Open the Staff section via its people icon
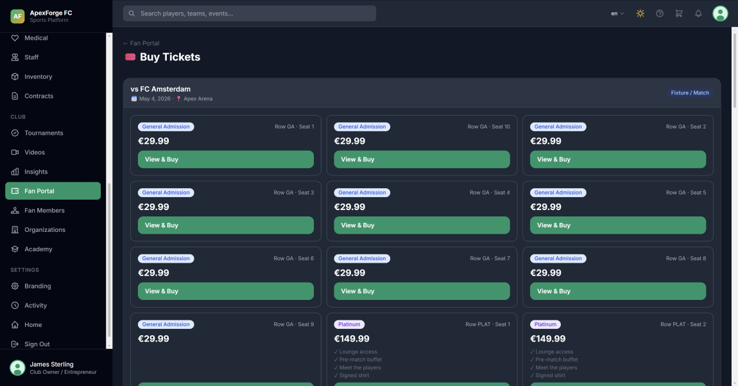Image resolution: width=738 pixels, height=386 pixels. (x=15, y=57)
